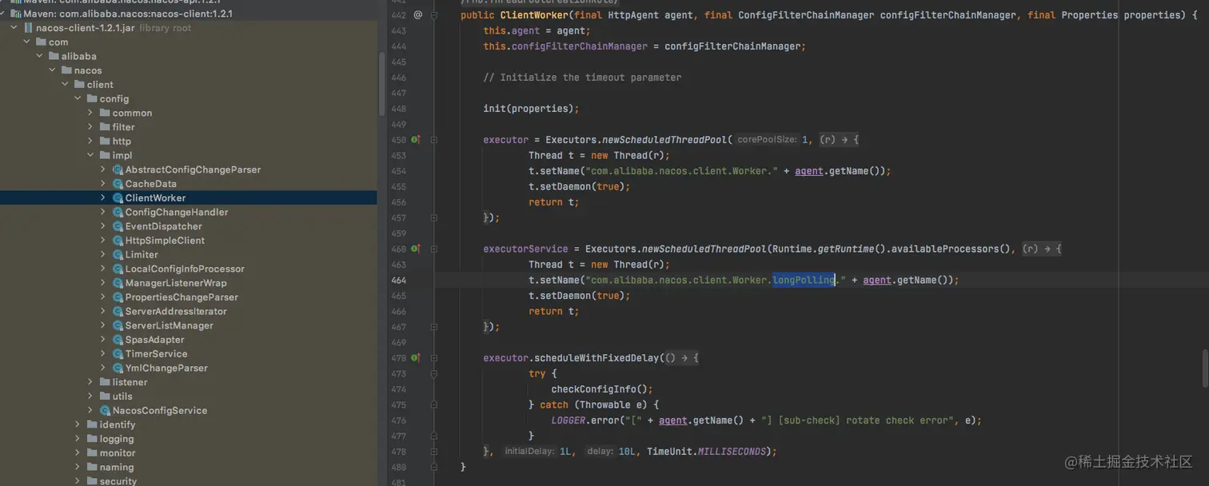This screenshot has width=1209, height=486.
Task: Click the com package folder icon
Action: tap(41, 42)
